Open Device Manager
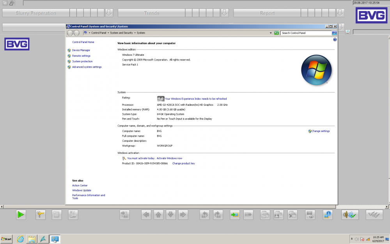The width and height of the screenshot is (390, 244). (x=81, y=50)
